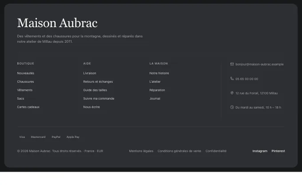Read Notre histoire page

pos(159,73)
